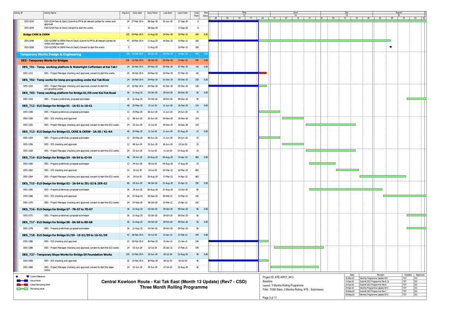Viewport: 452px width, 319px height.
Task: Click the Early Start column header
Action: coord(137,13)
